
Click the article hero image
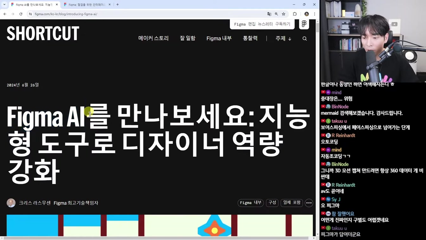point(160,225)
